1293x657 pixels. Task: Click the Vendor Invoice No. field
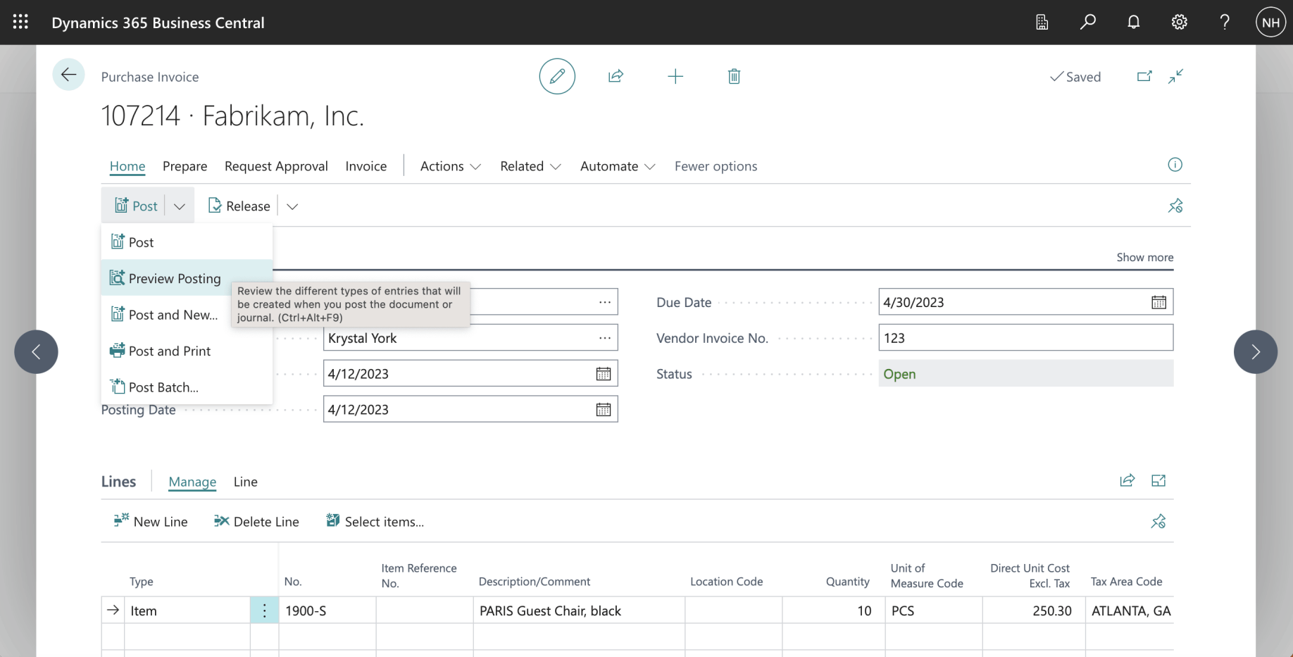point(1025,338)
